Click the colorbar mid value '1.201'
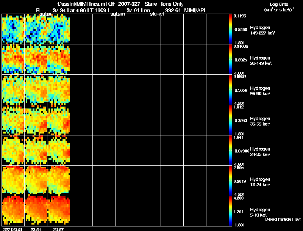 point(239,212)
